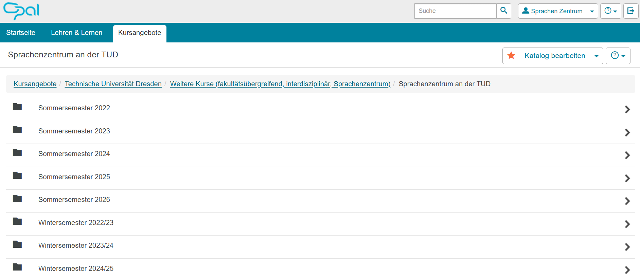Focus the Suche search field
The height and width of the screenshot is (279, 640).
click(x=455, y=11)
